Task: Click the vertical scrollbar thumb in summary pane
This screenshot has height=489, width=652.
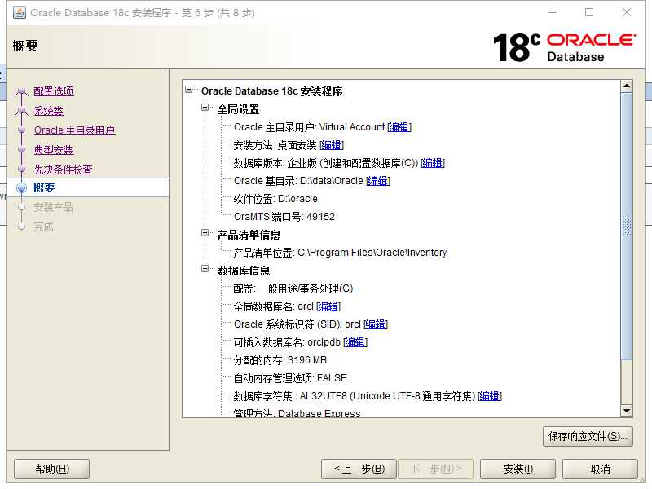Action: (627, 226)
